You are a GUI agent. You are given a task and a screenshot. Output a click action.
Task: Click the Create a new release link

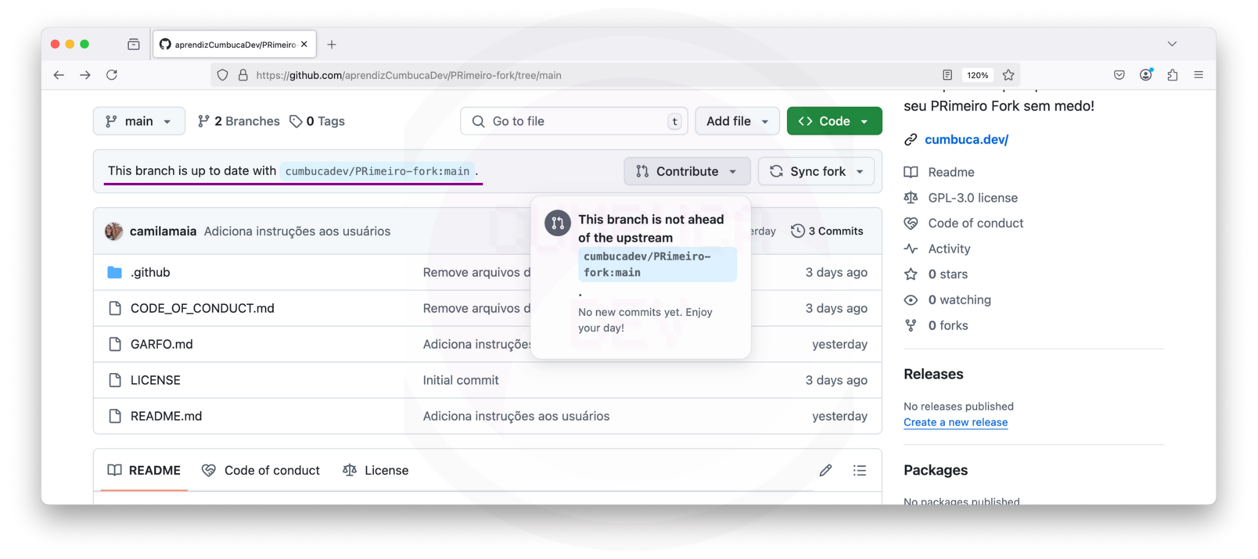click(955, 422)
